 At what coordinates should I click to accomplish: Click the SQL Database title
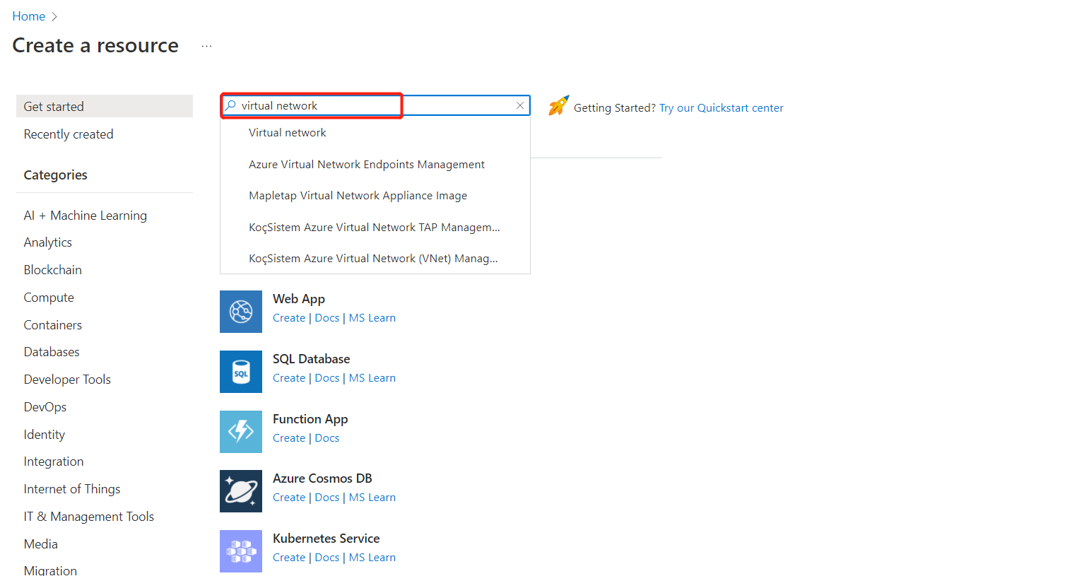point(312,359)
